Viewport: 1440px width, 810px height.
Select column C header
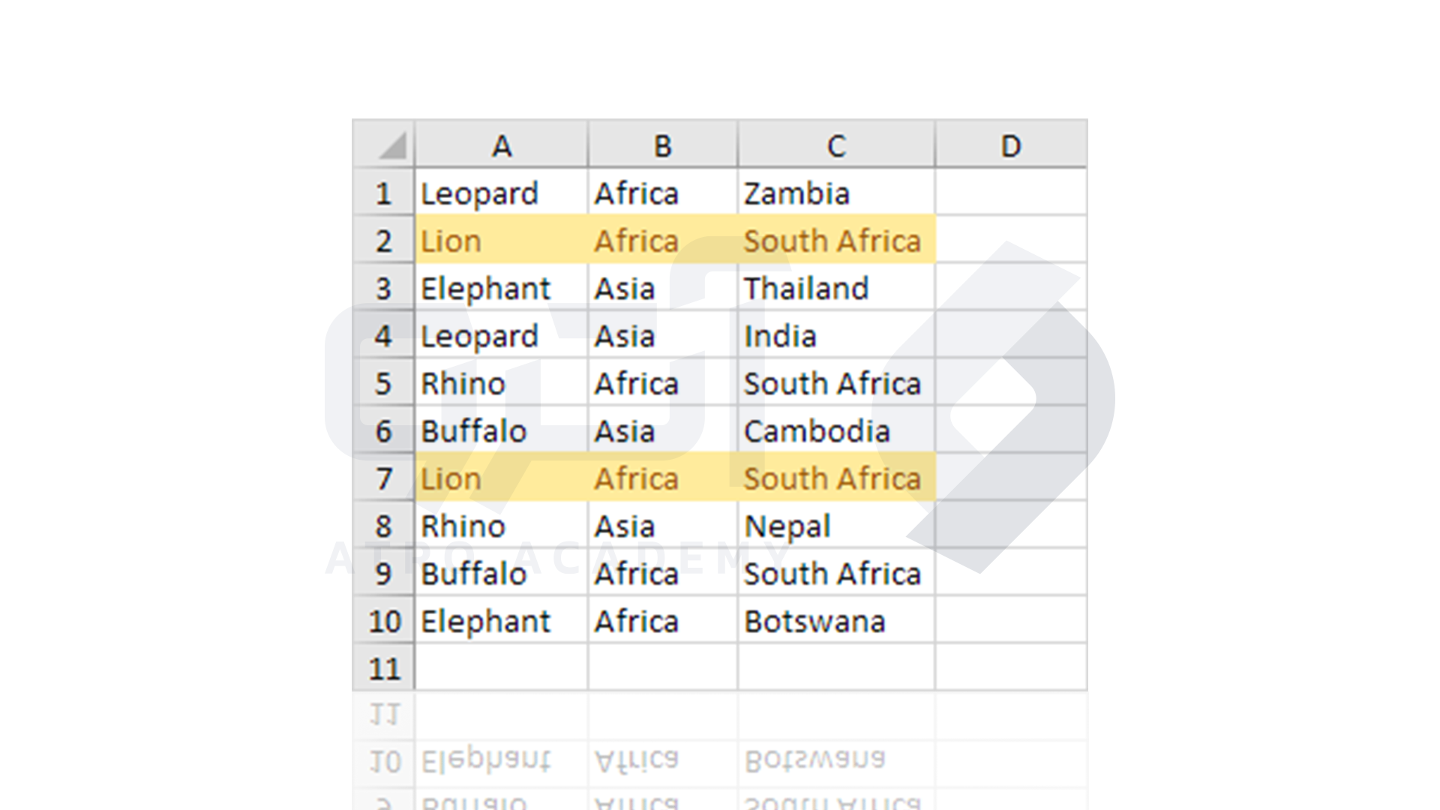837,145
